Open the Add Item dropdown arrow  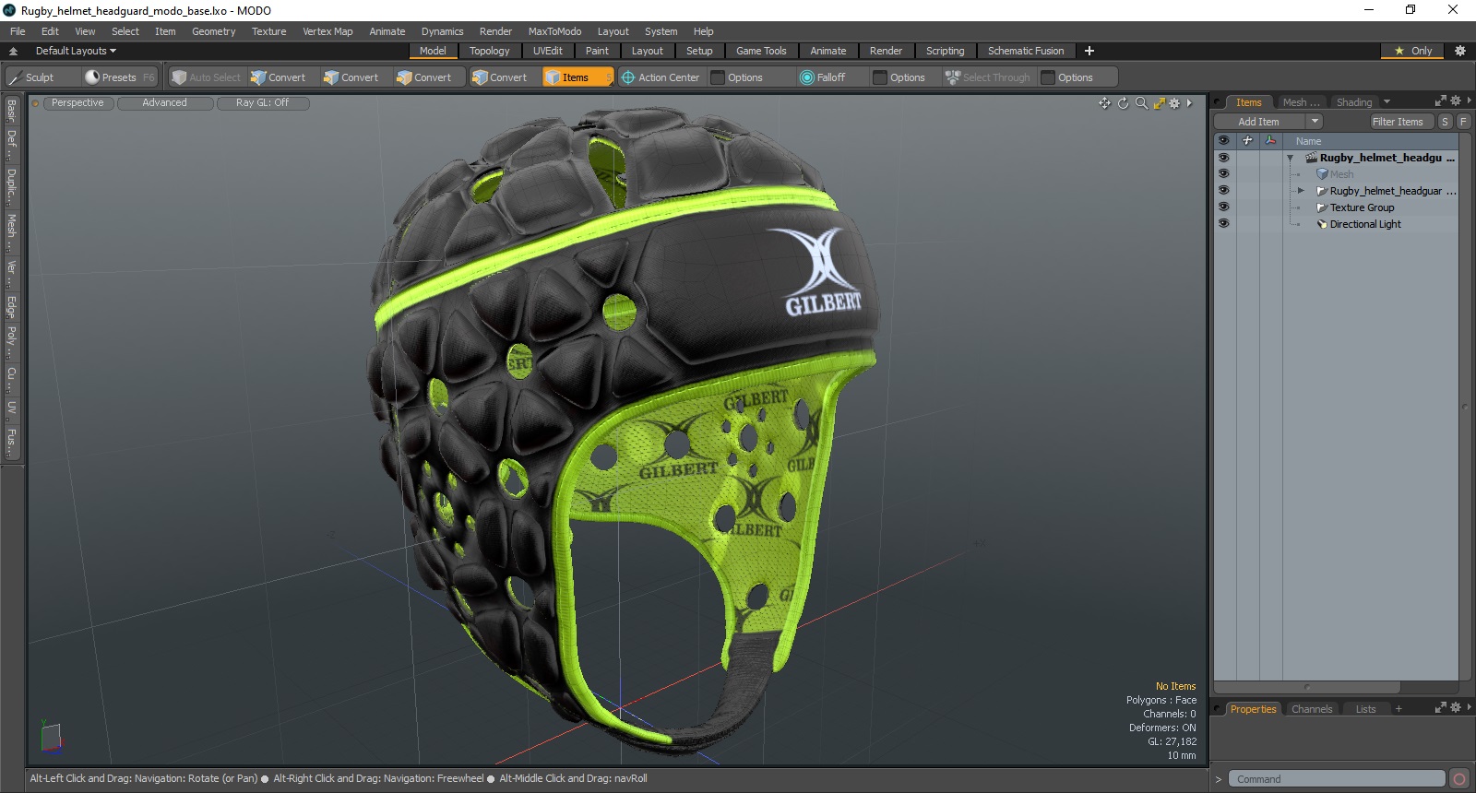pyautogui.click(x=1315, y=122)
